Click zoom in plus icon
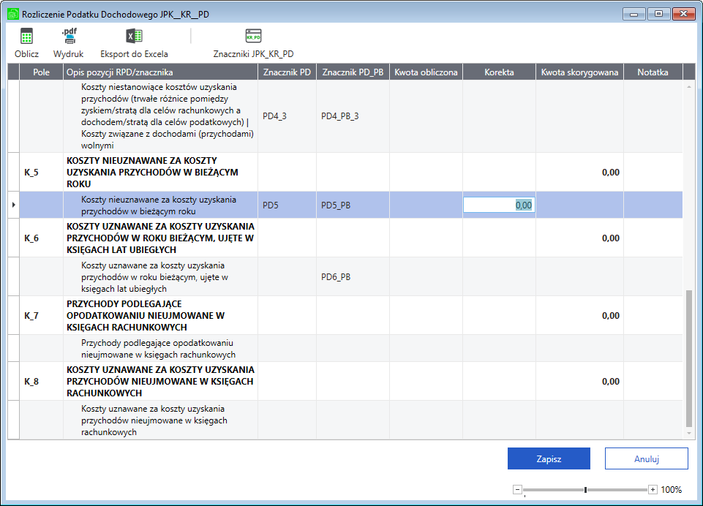Viewport: 703px width, 506px height. pos(653,490)
